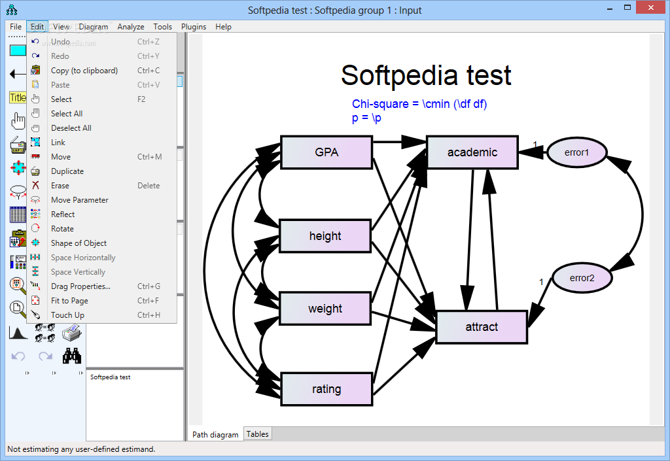
Task: Select the draw path arrow tool
Action: 18,75
